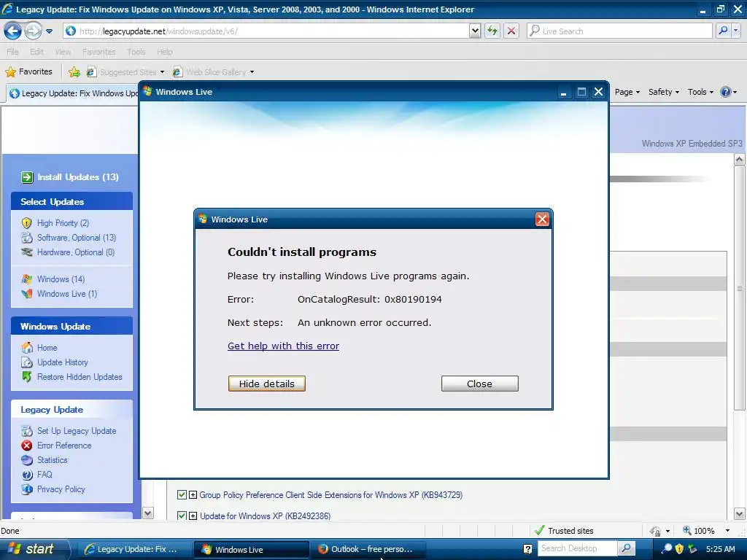This screenshot has width=747, height=560.
Task: Toggle checkbox for Update for Windows XP KB2492386
Action: pos(182,516)
